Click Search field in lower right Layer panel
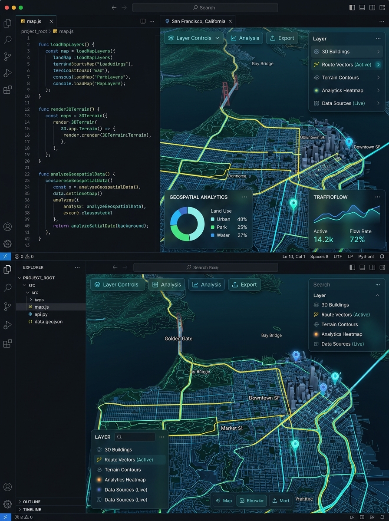This screenshot has height=521, width=389. pyautogui.click(x=342, y=285)
